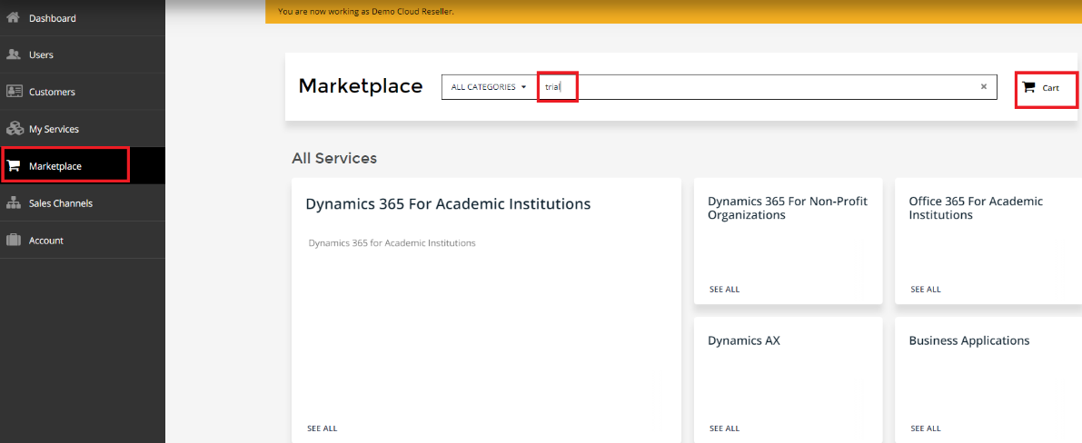Open the Account menu item
This screenshot has width=1082, height=443.
[83, 241]
